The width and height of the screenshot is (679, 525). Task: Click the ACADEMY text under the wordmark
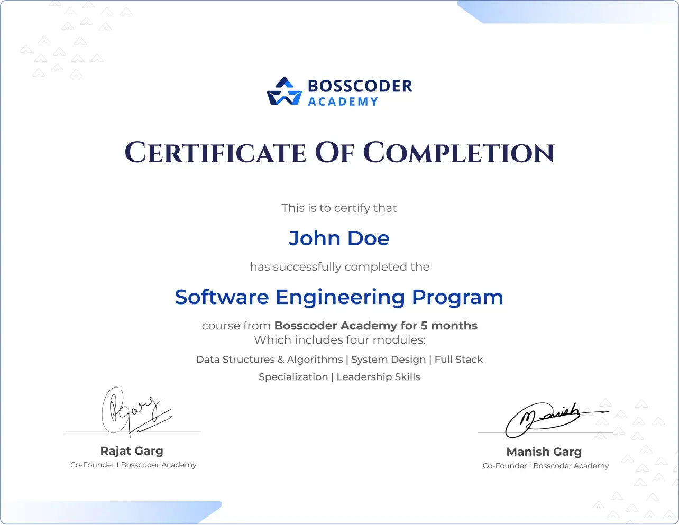click(x=343, y=102)
